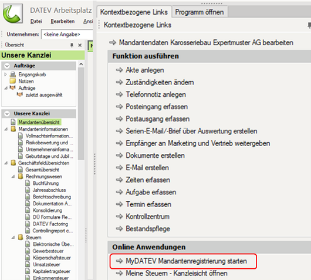
Task: Switch to Kontextbezogene Links tab
Action: click(x=134, y=12)
